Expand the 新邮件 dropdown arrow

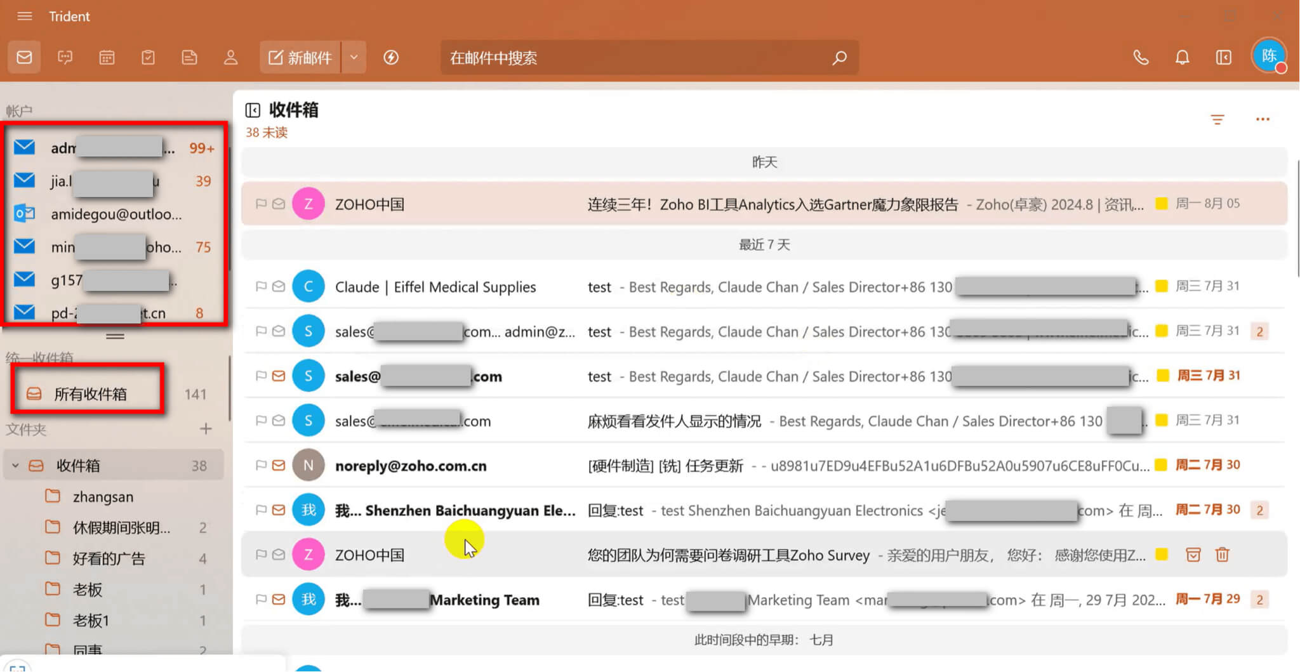tap(354, 58)
